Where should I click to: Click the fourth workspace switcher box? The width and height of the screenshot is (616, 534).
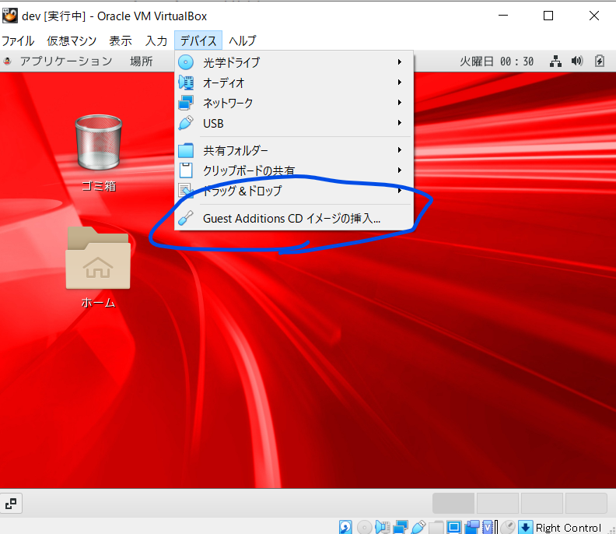tap(586, 504)
